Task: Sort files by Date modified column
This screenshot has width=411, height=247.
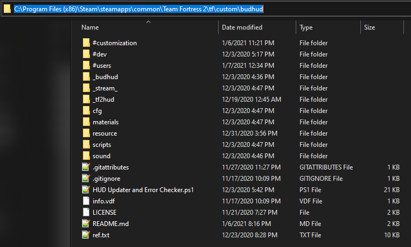Action: pos(242,27)
